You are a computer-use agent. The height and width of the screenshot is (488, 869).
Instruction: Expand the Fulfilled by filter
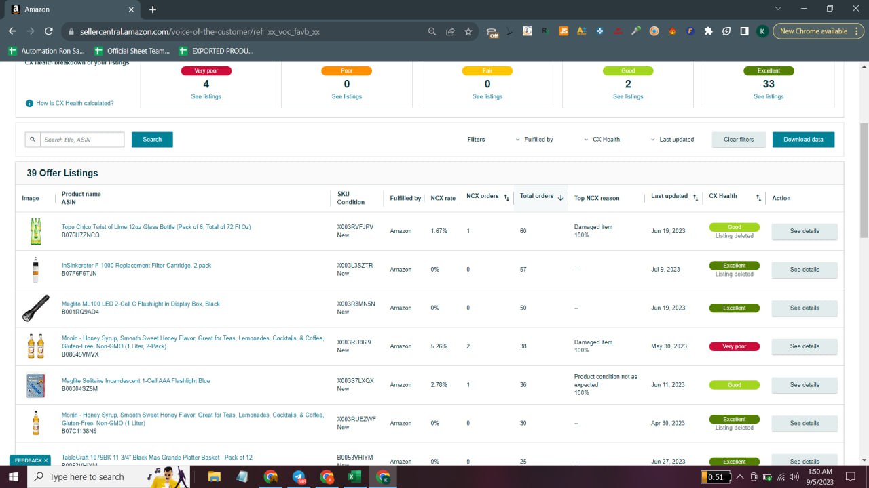tap(534, 140)
